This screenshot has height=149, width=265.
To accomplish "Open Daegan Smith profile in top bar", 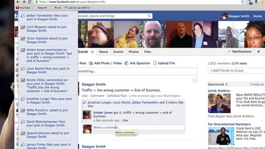I will point(235,16).
